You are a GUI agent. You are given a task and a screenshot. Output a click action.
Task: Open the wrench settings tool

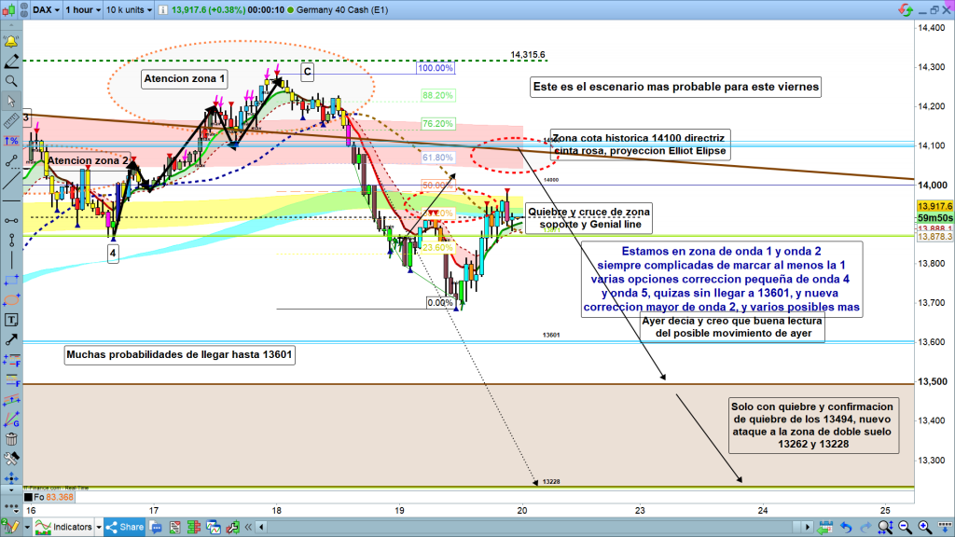click(11, 459)
